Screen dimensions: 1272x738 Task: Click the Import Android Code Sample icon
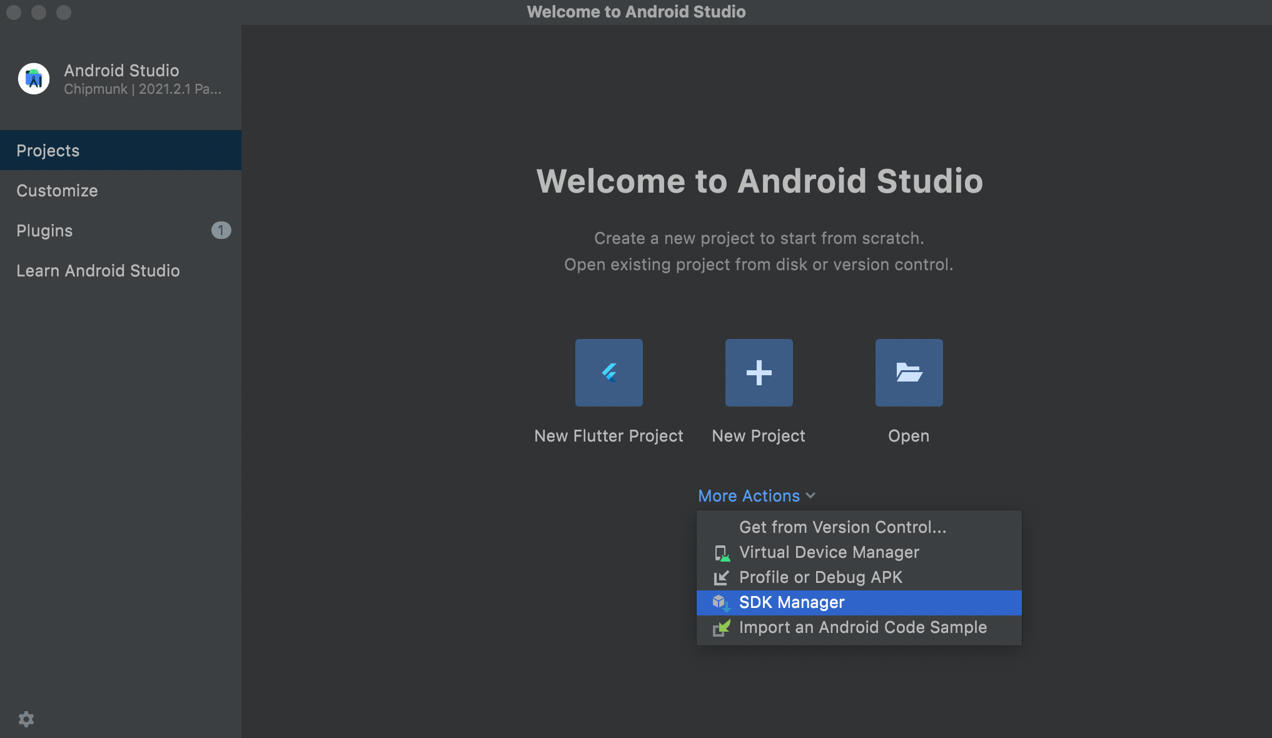pyautogui.click(x=721, y=628)
